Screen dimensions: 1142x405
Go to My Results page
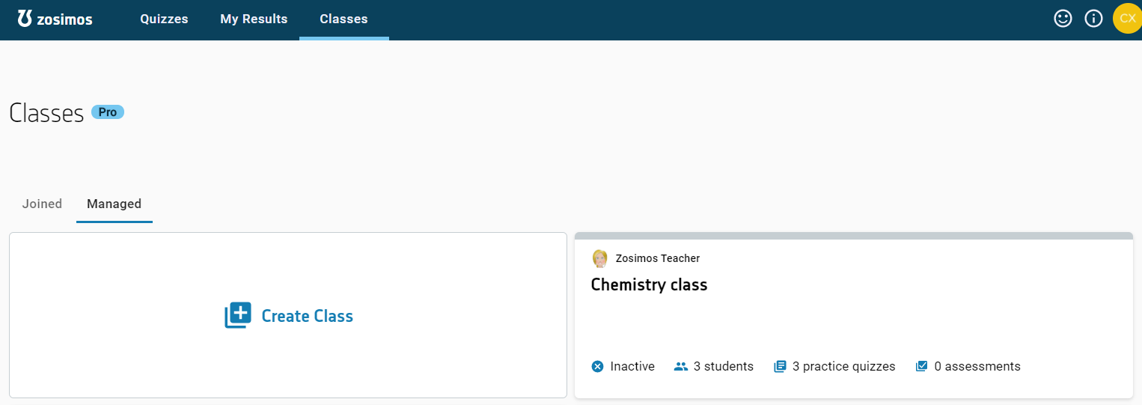[254, 19]
